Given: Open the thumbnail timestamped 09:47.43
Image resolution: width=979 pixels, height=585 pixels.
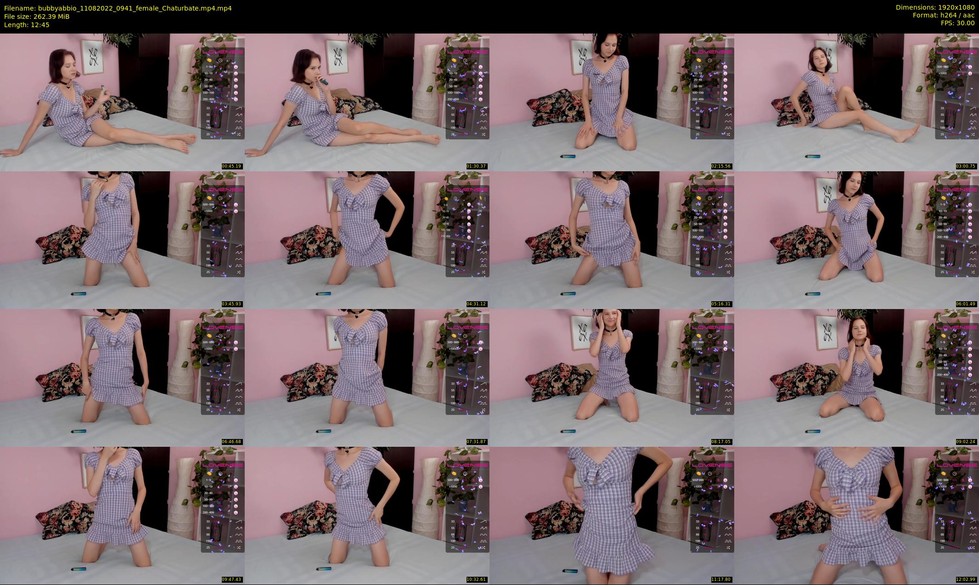Looking at the screenshot, I should point(122,515).
